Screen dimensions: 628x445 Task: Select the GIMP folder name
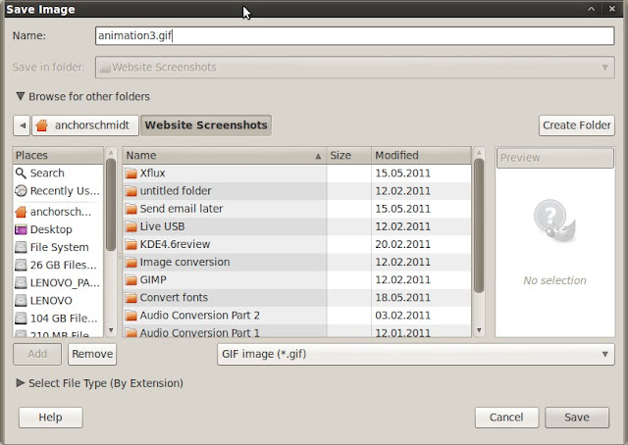(153, 279)
